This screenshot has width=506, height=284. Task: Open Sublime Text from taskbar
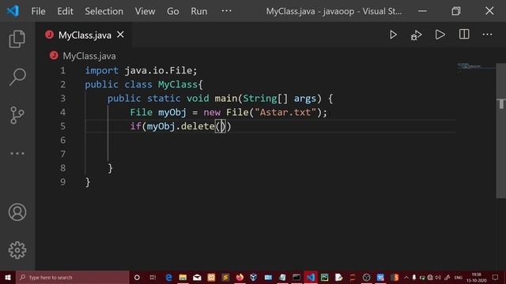click(225, 277)
